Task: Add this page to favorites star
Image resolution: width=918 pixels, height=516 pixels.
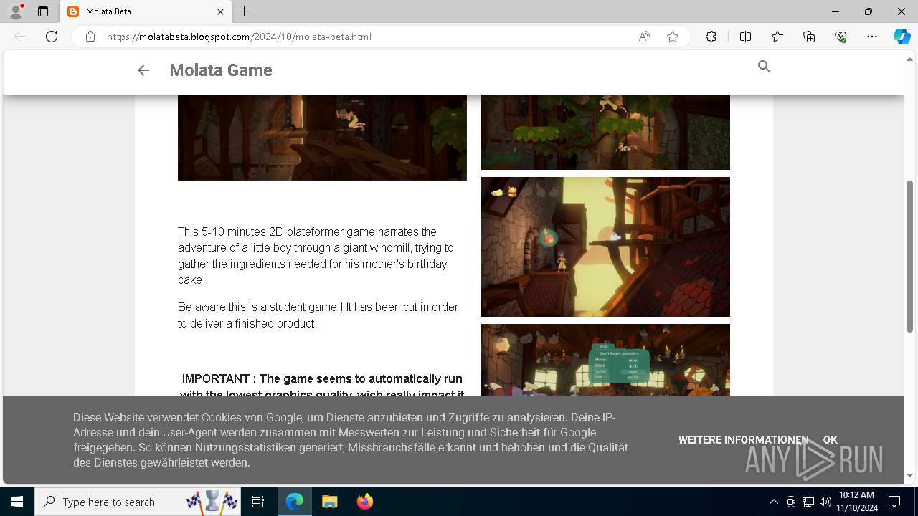Action: (x=673, y=37)
